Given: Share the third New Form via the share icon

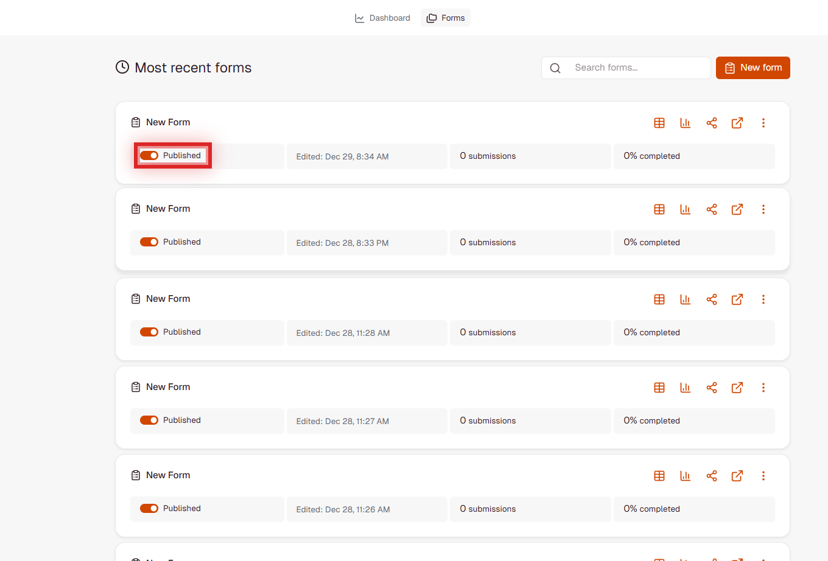Looking at the screenshot, I should pos(711,299).
